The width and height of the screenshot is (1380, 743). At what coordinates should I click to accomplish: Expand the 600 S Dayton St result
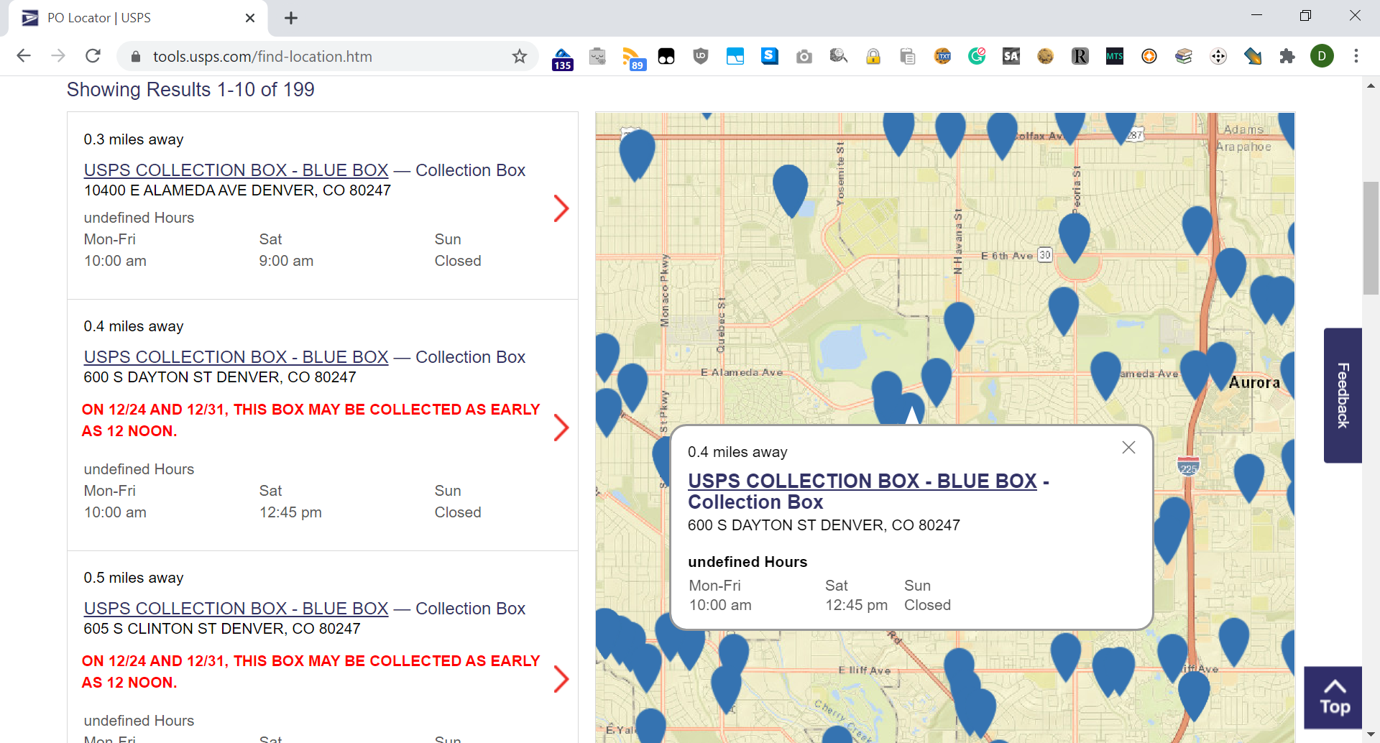(x=561, y=428)
